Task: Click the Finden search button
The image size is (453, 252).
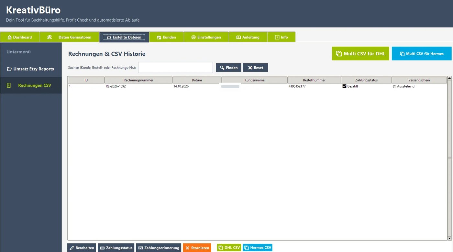Action: 228,68
